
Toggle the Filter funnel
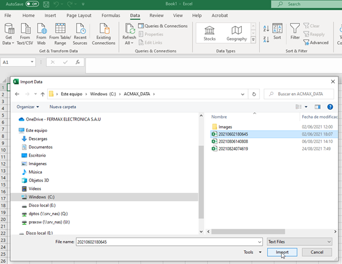point(295,31)
